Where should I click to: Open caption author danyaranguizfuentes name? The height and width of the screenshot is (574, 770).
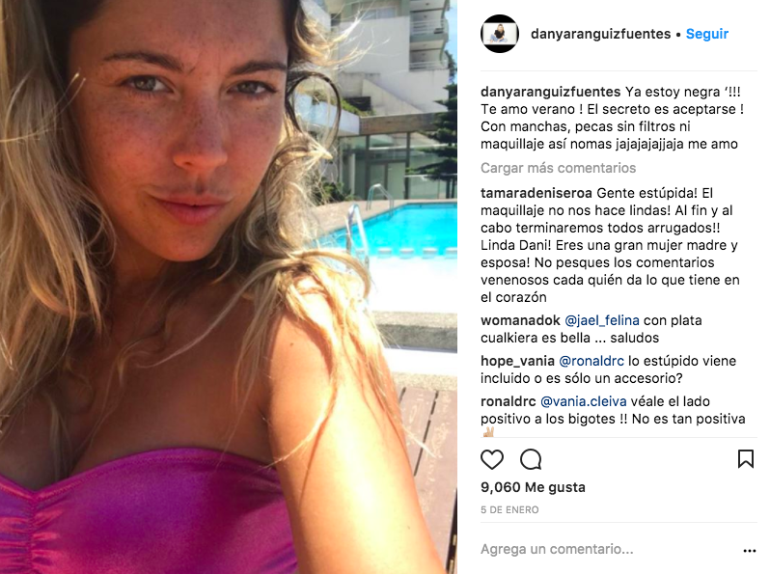551,92
